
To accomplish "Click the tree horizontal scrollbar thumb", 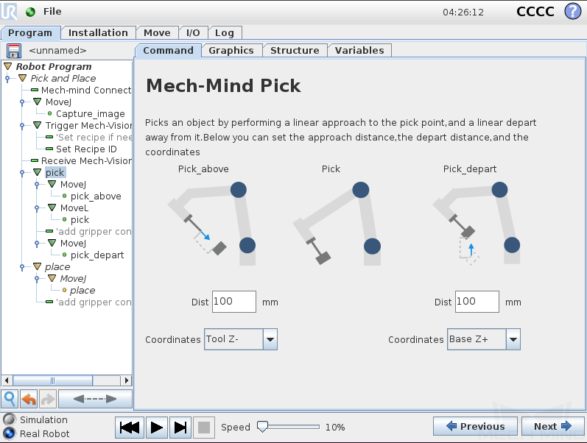I will pos(53,380).
